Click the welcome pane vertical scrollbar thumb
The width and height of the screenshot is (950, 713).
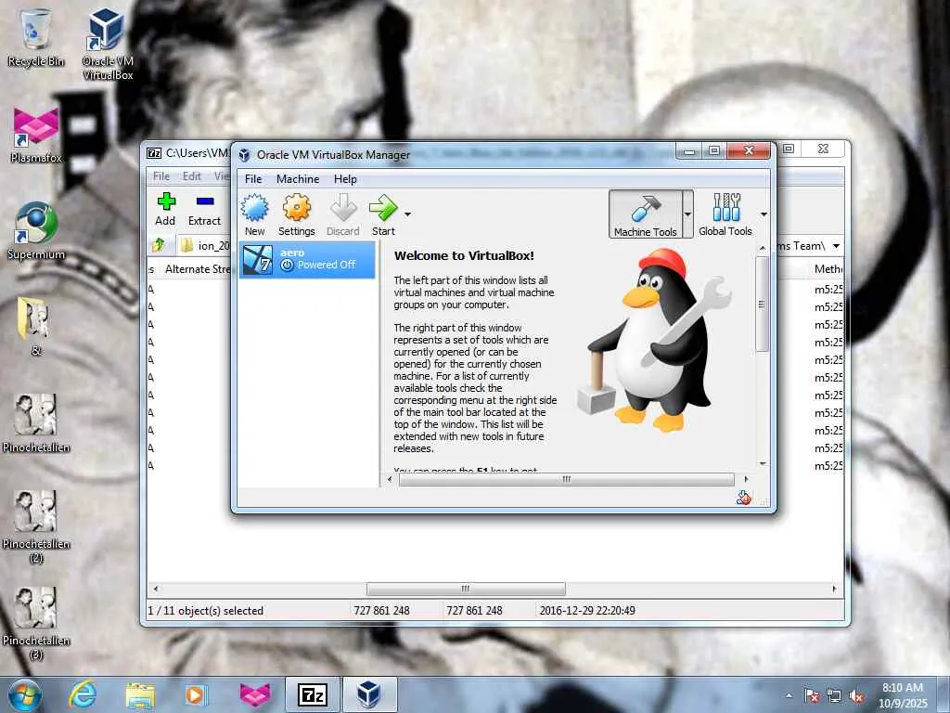pos(763,304)
